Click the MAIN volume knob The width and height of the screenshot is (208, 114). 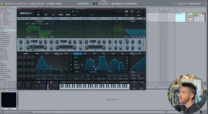click(139, 12)
